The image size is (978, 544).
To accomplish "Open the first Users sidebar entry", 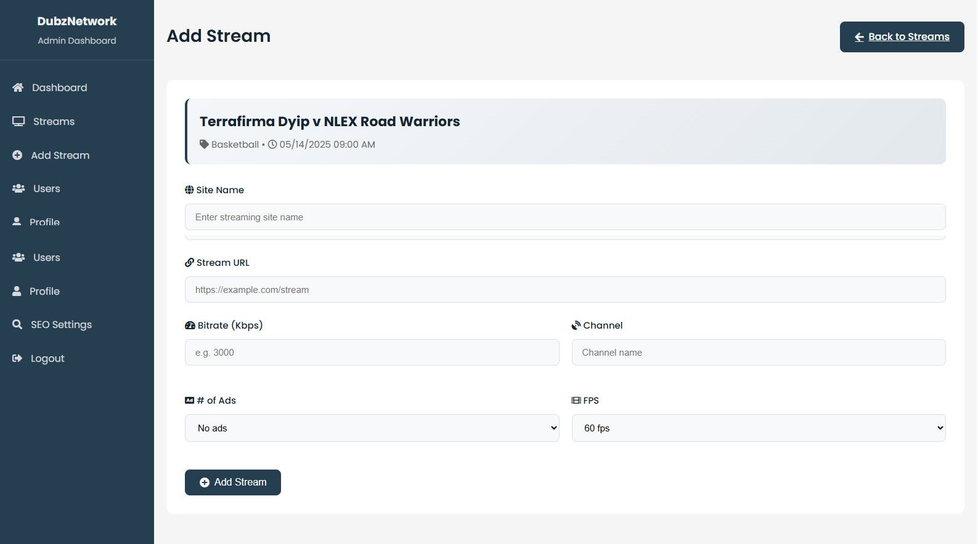I will tap(77, 188).
